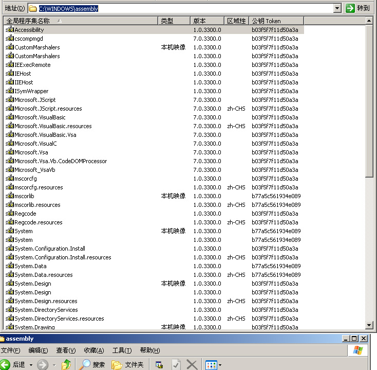Select the Microsoft.VisualC assembly icon
The image size is (377, 370).
coord(10,144)
